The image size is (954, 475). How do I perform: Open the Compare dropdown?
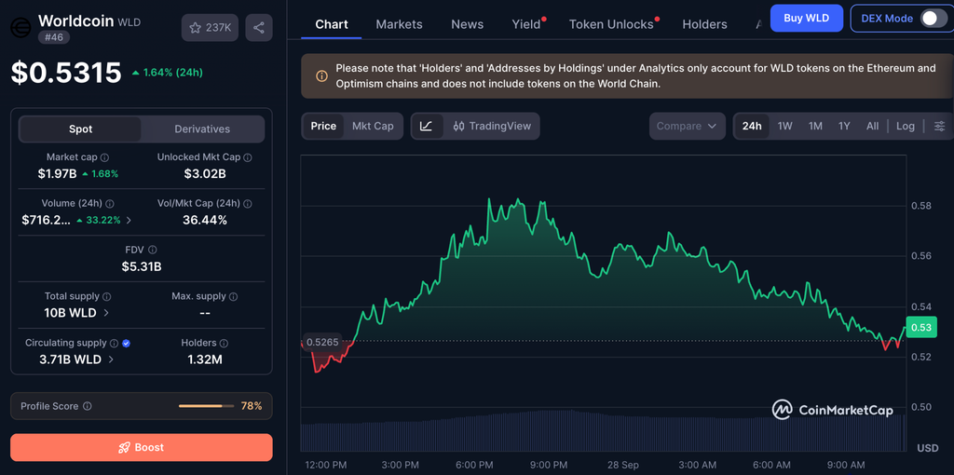pos(688,126)
